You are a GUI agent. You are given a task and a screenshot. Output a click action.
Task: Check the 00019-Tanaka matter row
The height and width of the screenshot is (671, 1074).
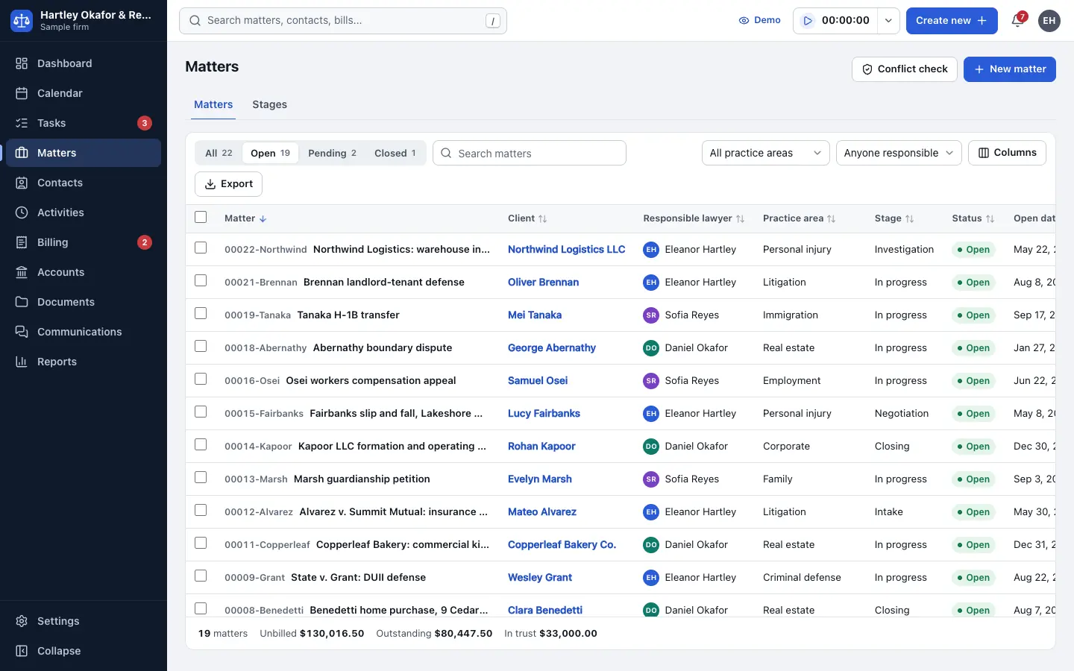(201, 313)
